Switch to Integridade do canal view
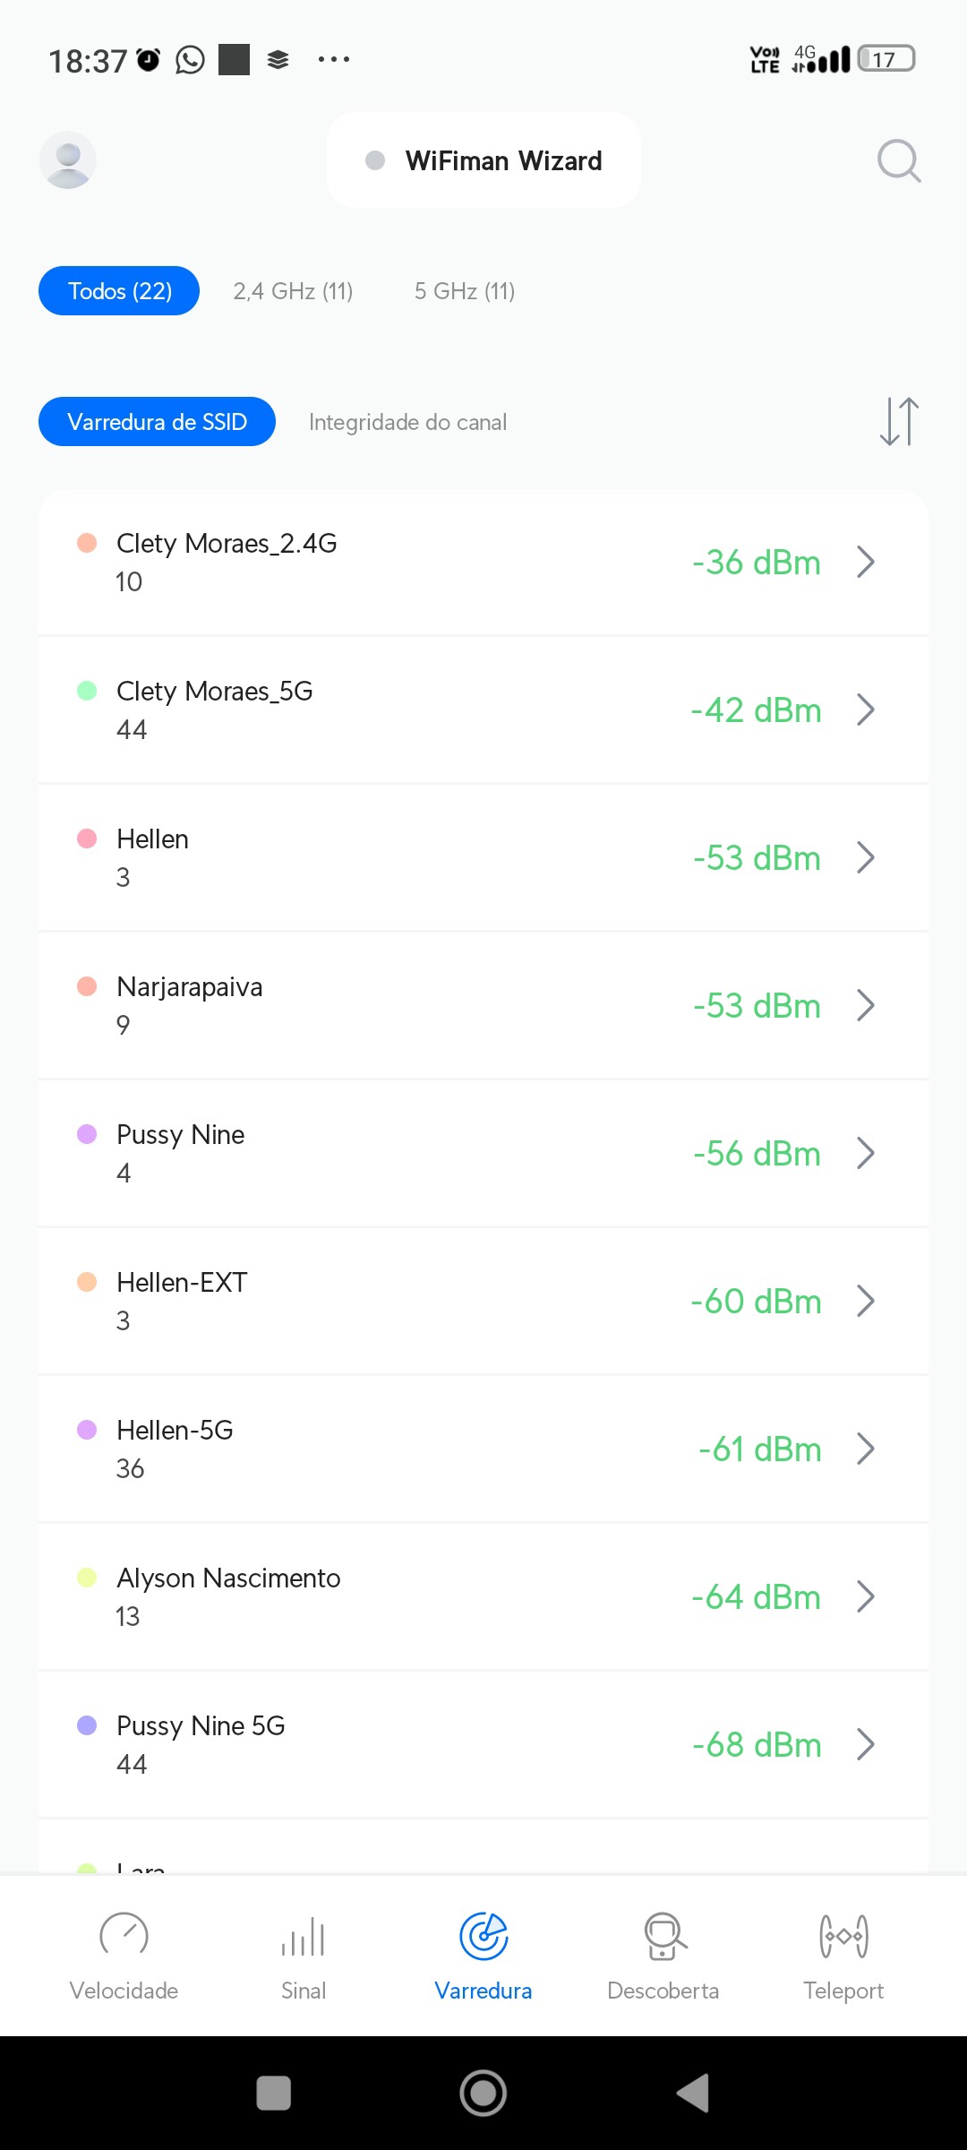The image size is (967, 2150). (407, 422)
